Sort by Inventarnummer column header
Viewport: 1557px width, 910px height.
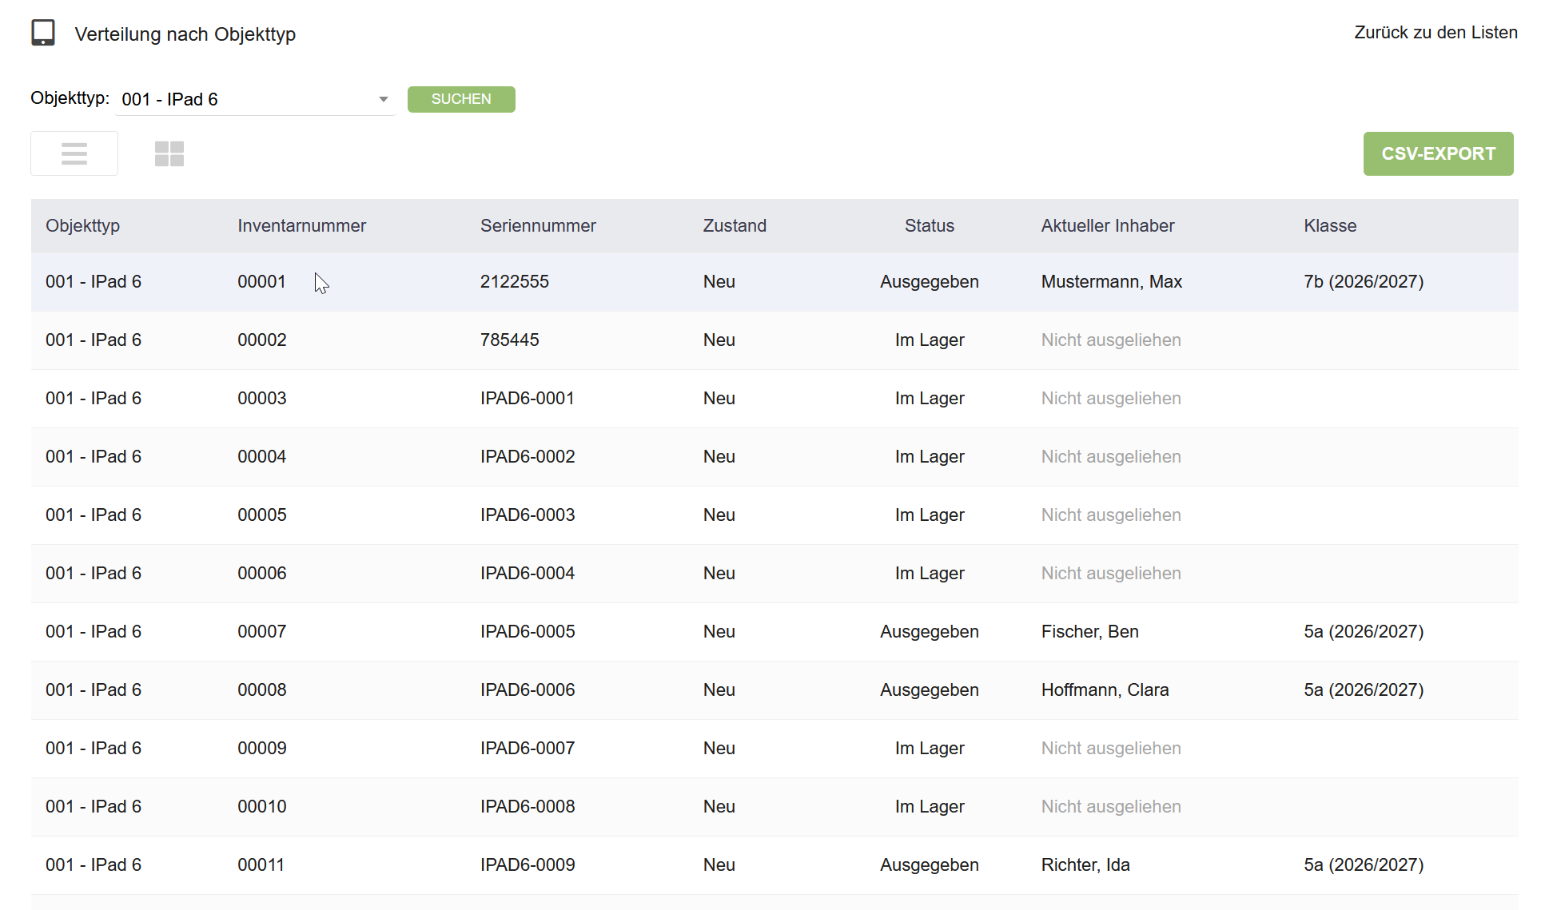point(301,225)
